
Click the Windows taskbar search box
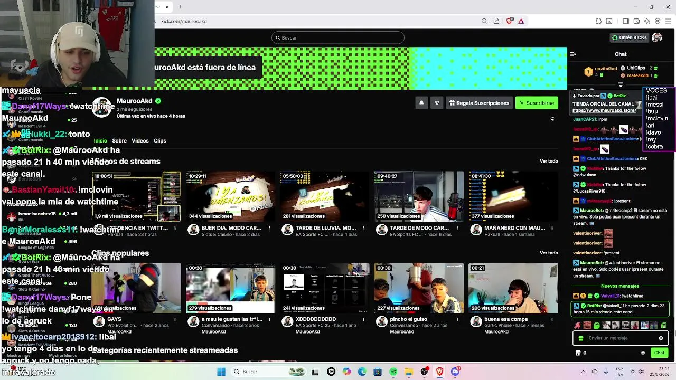click(268, 372)
